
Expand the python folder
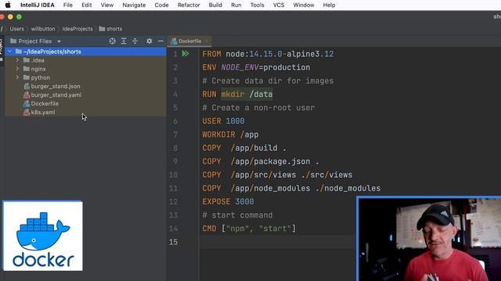click(x=17, y=77)
